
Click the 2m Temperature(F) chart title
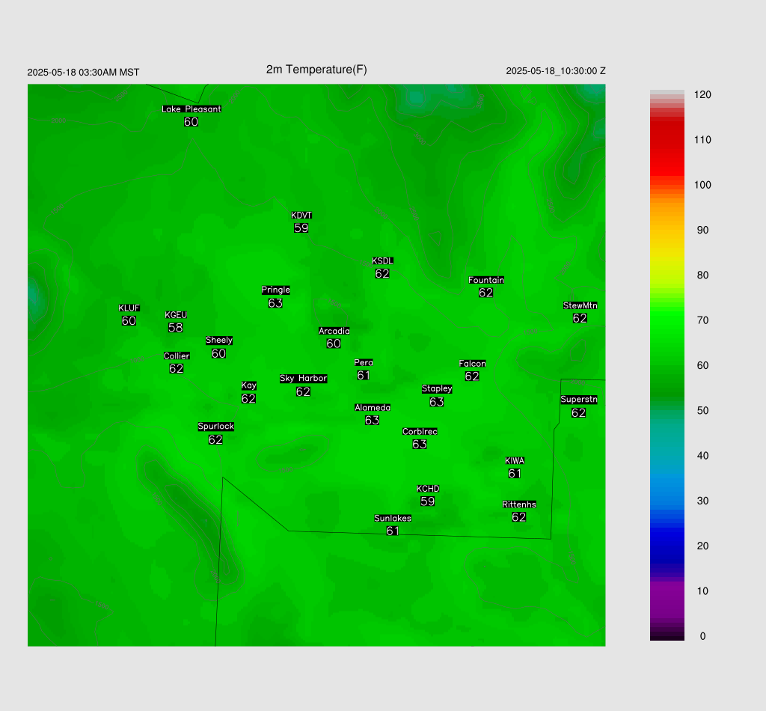tap(316, 70)
